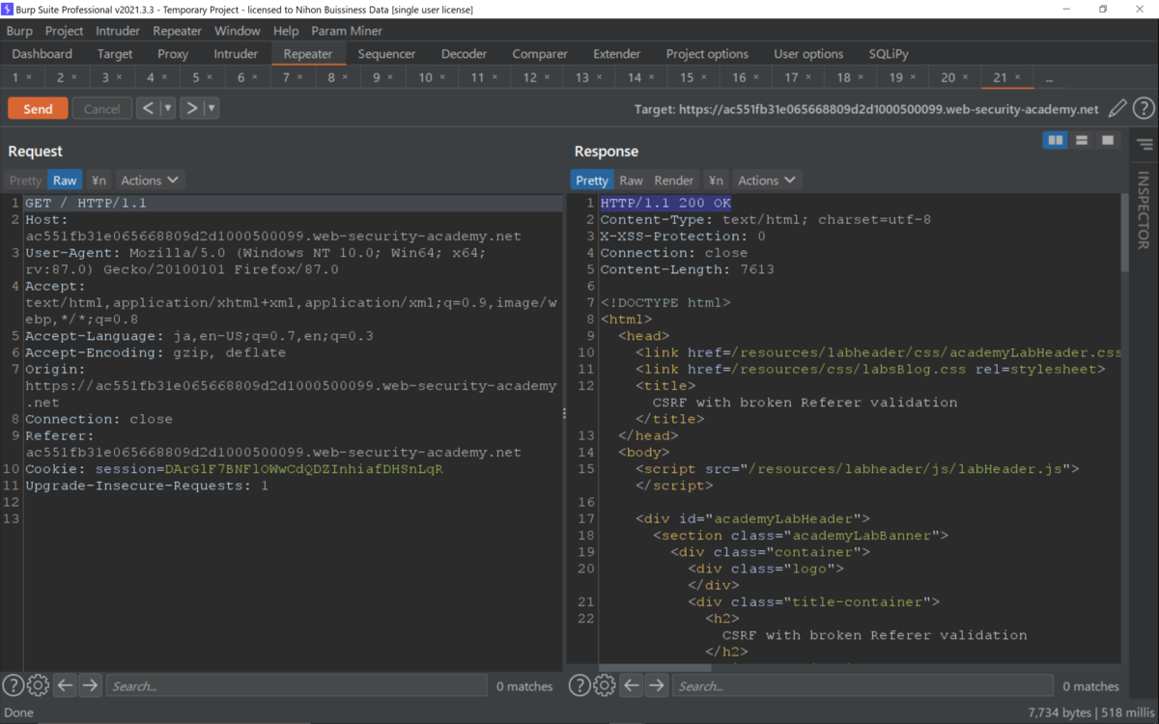Click the 'Upgrade-Insecure-Requests: 1' line
Screen dimensions: 1159x724
[x=147, y=486]
